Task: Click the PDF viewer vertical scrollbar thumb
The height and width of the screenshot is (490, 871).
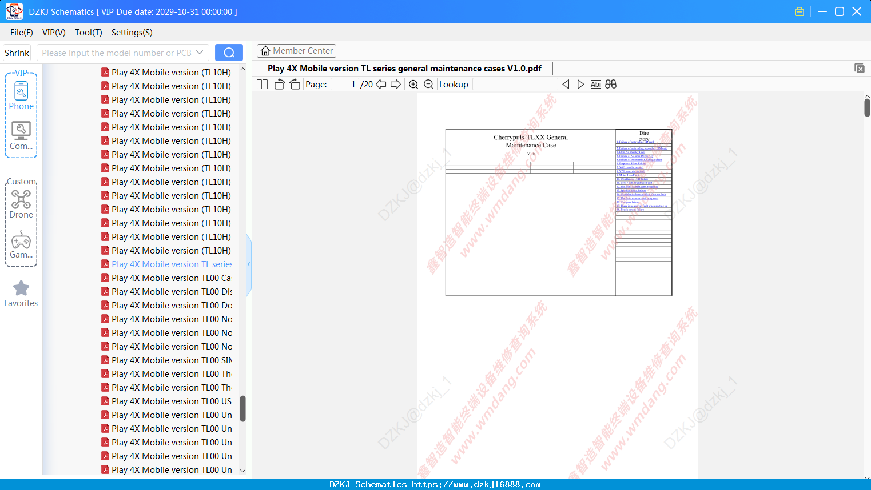Action: pos(867,107)
